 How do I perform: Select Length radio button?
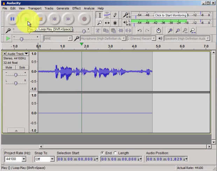pos(115,153)
